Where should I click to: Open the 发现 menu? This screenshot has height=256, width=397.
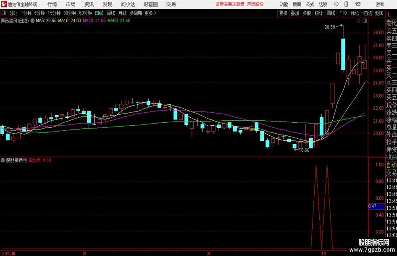[108, 4]
